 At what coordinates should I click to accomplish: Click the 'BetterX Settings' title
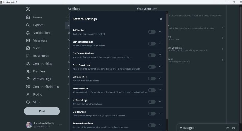[85, 19]
